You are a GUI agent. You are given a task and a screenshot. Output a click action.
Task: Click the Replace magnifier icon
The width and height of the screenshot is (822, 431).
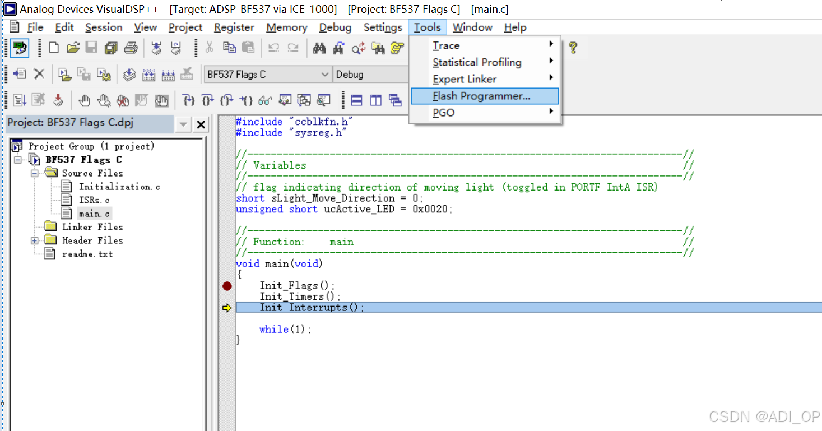coord(358,48)
